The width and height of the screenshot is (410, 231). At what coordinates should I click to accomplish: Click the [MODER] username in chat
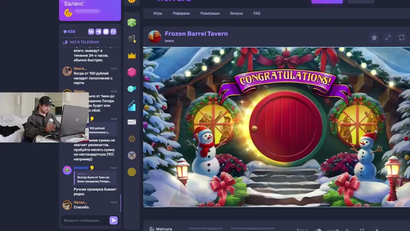(81, 168)
